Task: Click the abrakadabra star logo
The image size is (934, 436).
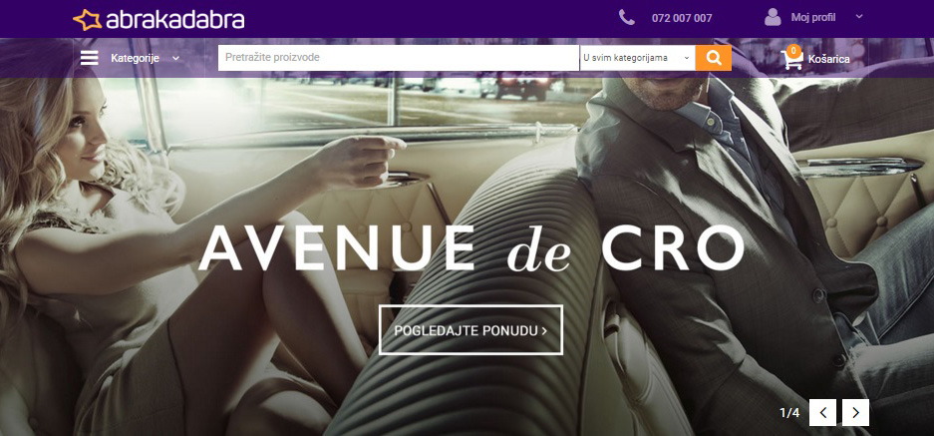Action: pos(88,20)
